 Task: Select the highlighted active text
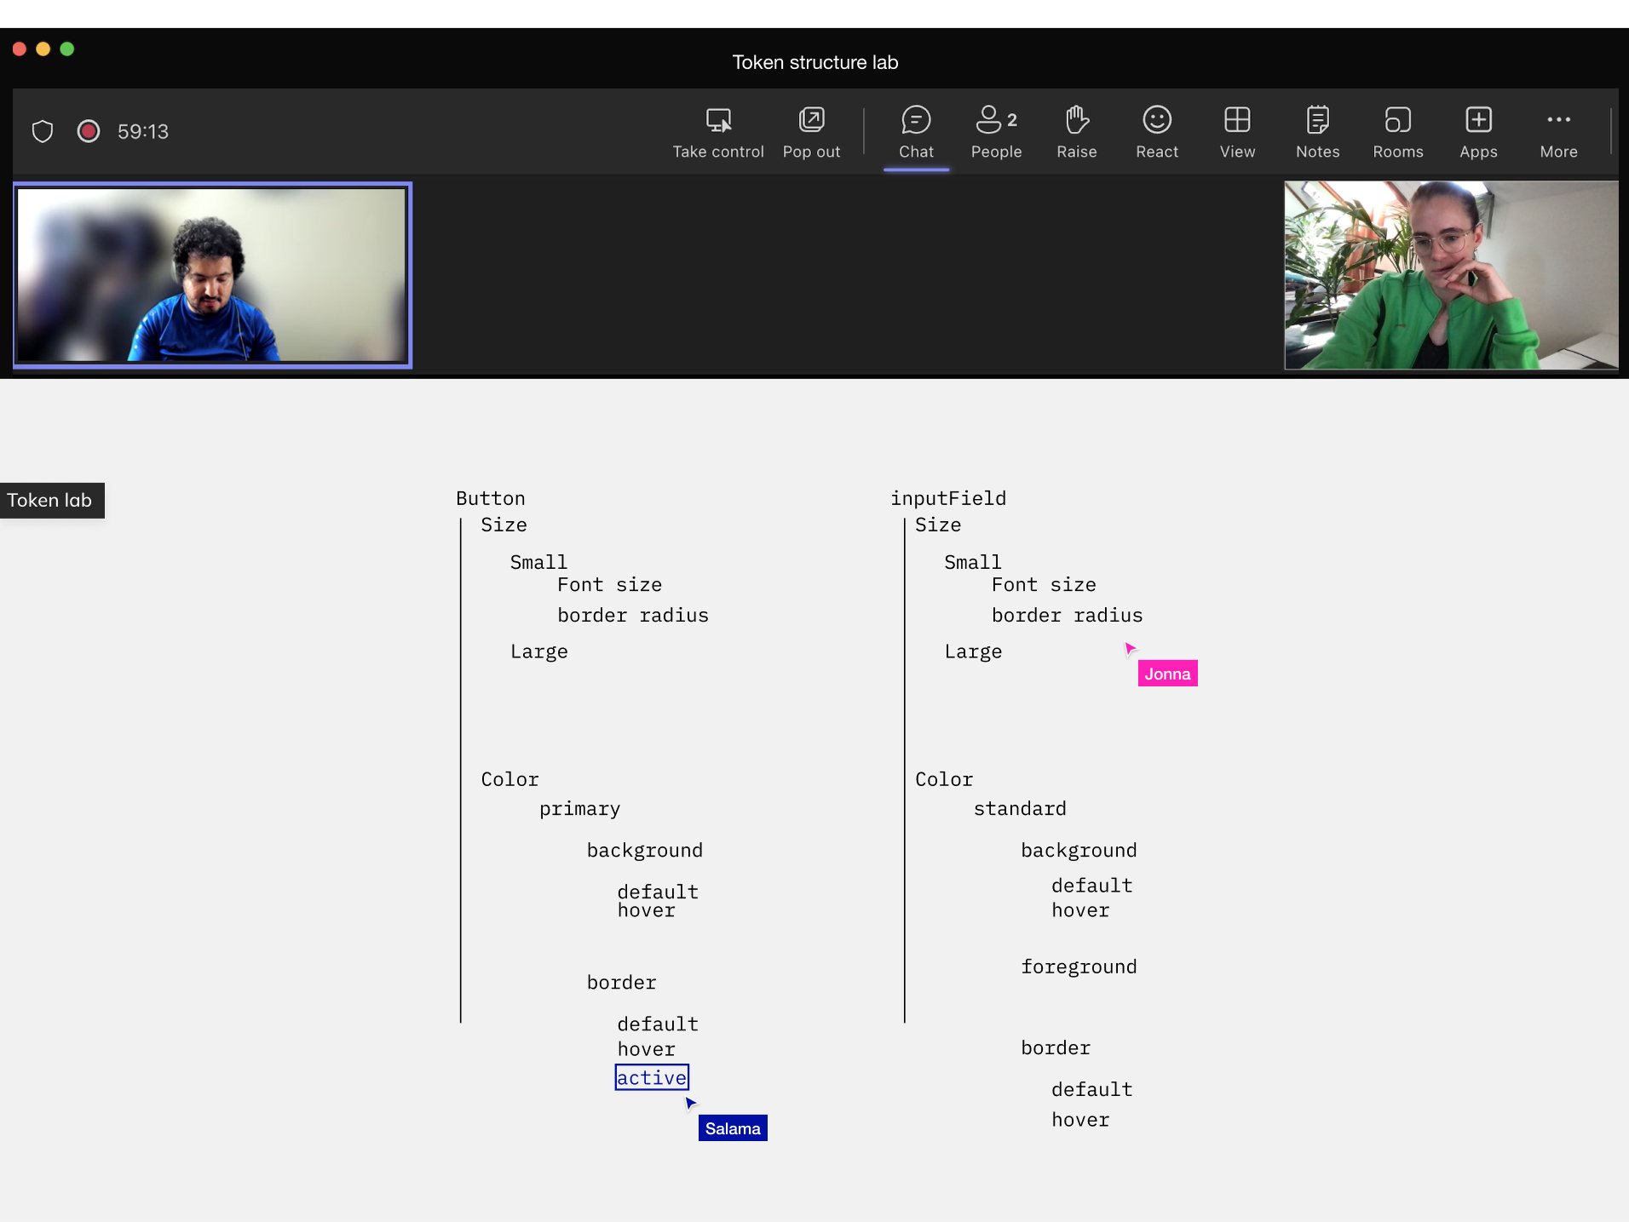pos(652,1077)
